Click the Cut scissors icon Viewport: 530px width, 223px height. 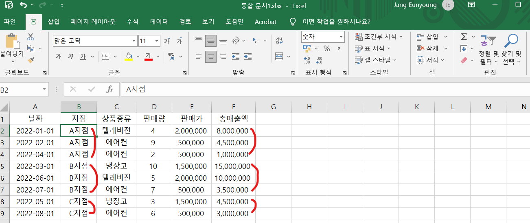31,37
